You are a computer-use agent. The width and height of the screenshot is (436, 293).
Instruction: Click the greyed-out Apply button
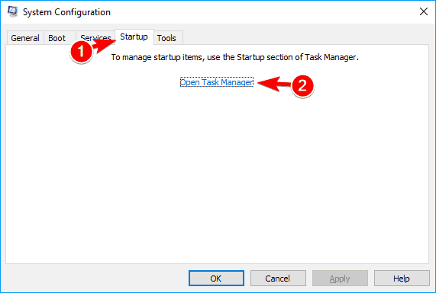(x=340, y=279)
